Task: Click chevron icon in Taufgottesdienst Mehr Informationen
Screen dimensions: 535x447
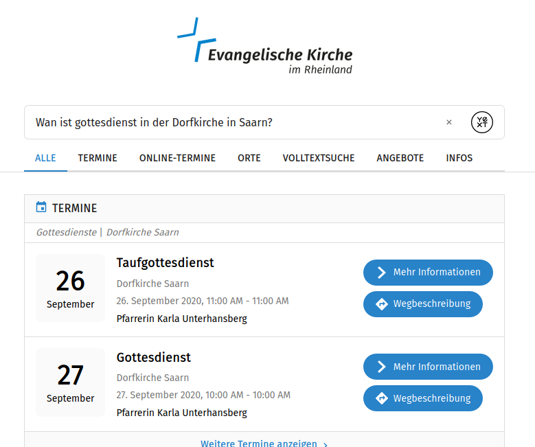Action: click(x=382, y=272)
